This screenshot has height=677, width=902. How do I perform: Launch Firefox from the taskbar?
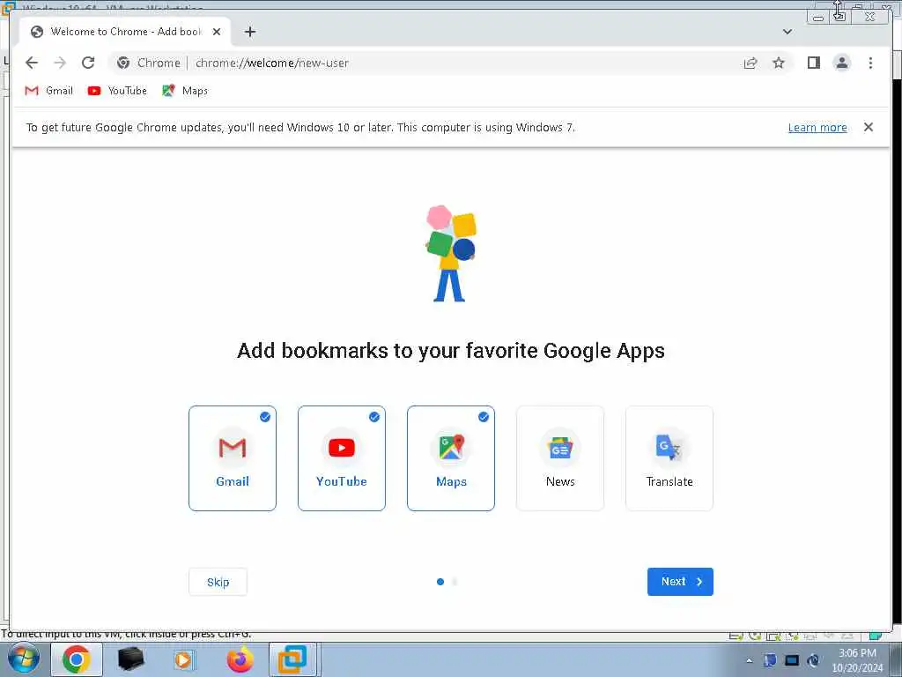pyautogui.click(x=240, y=659)
